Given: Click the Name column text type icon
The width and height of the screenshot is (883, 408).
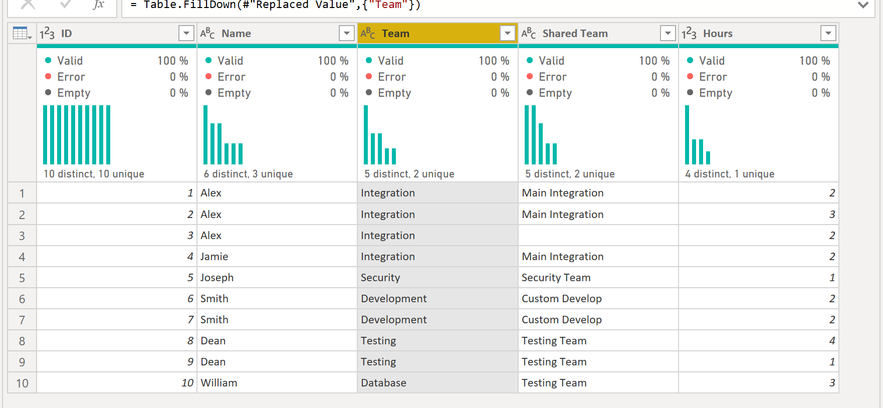Looking at the screenshot, I should coord(207,34).
